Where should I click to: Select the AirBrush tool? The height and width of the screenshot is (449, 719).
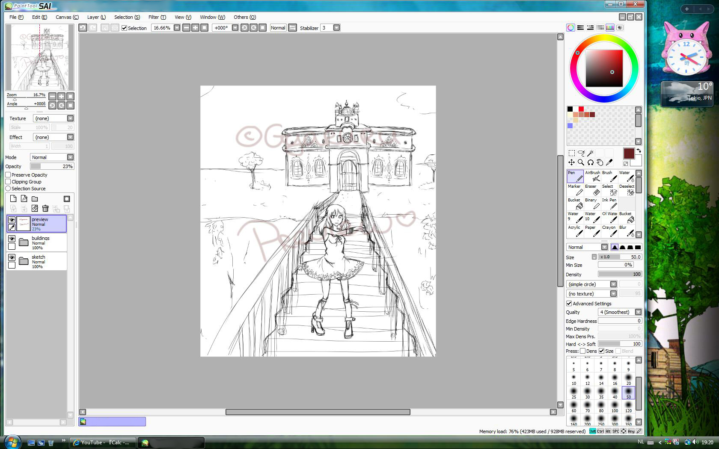pos(592,176)
